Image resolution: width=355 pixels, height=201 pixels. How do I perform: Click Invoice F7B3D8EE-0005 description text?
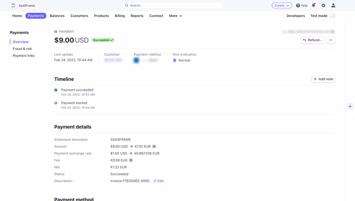click(130, 181)
